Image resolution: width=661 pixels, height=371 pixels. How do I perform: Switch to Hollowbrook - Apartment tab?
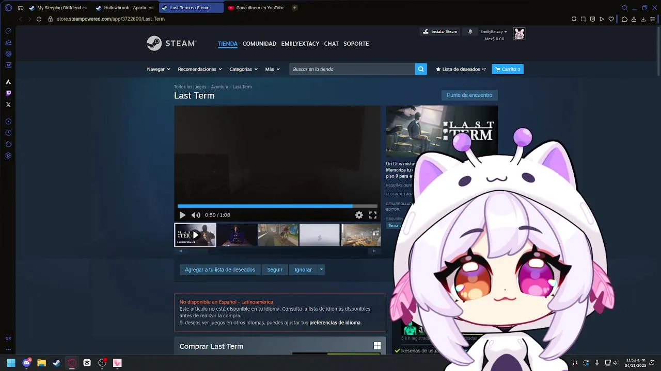124,8
